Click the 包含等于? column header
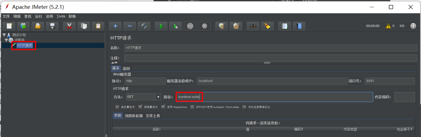Viewport: 421px width, 137px height. click(x=405, y=129)
